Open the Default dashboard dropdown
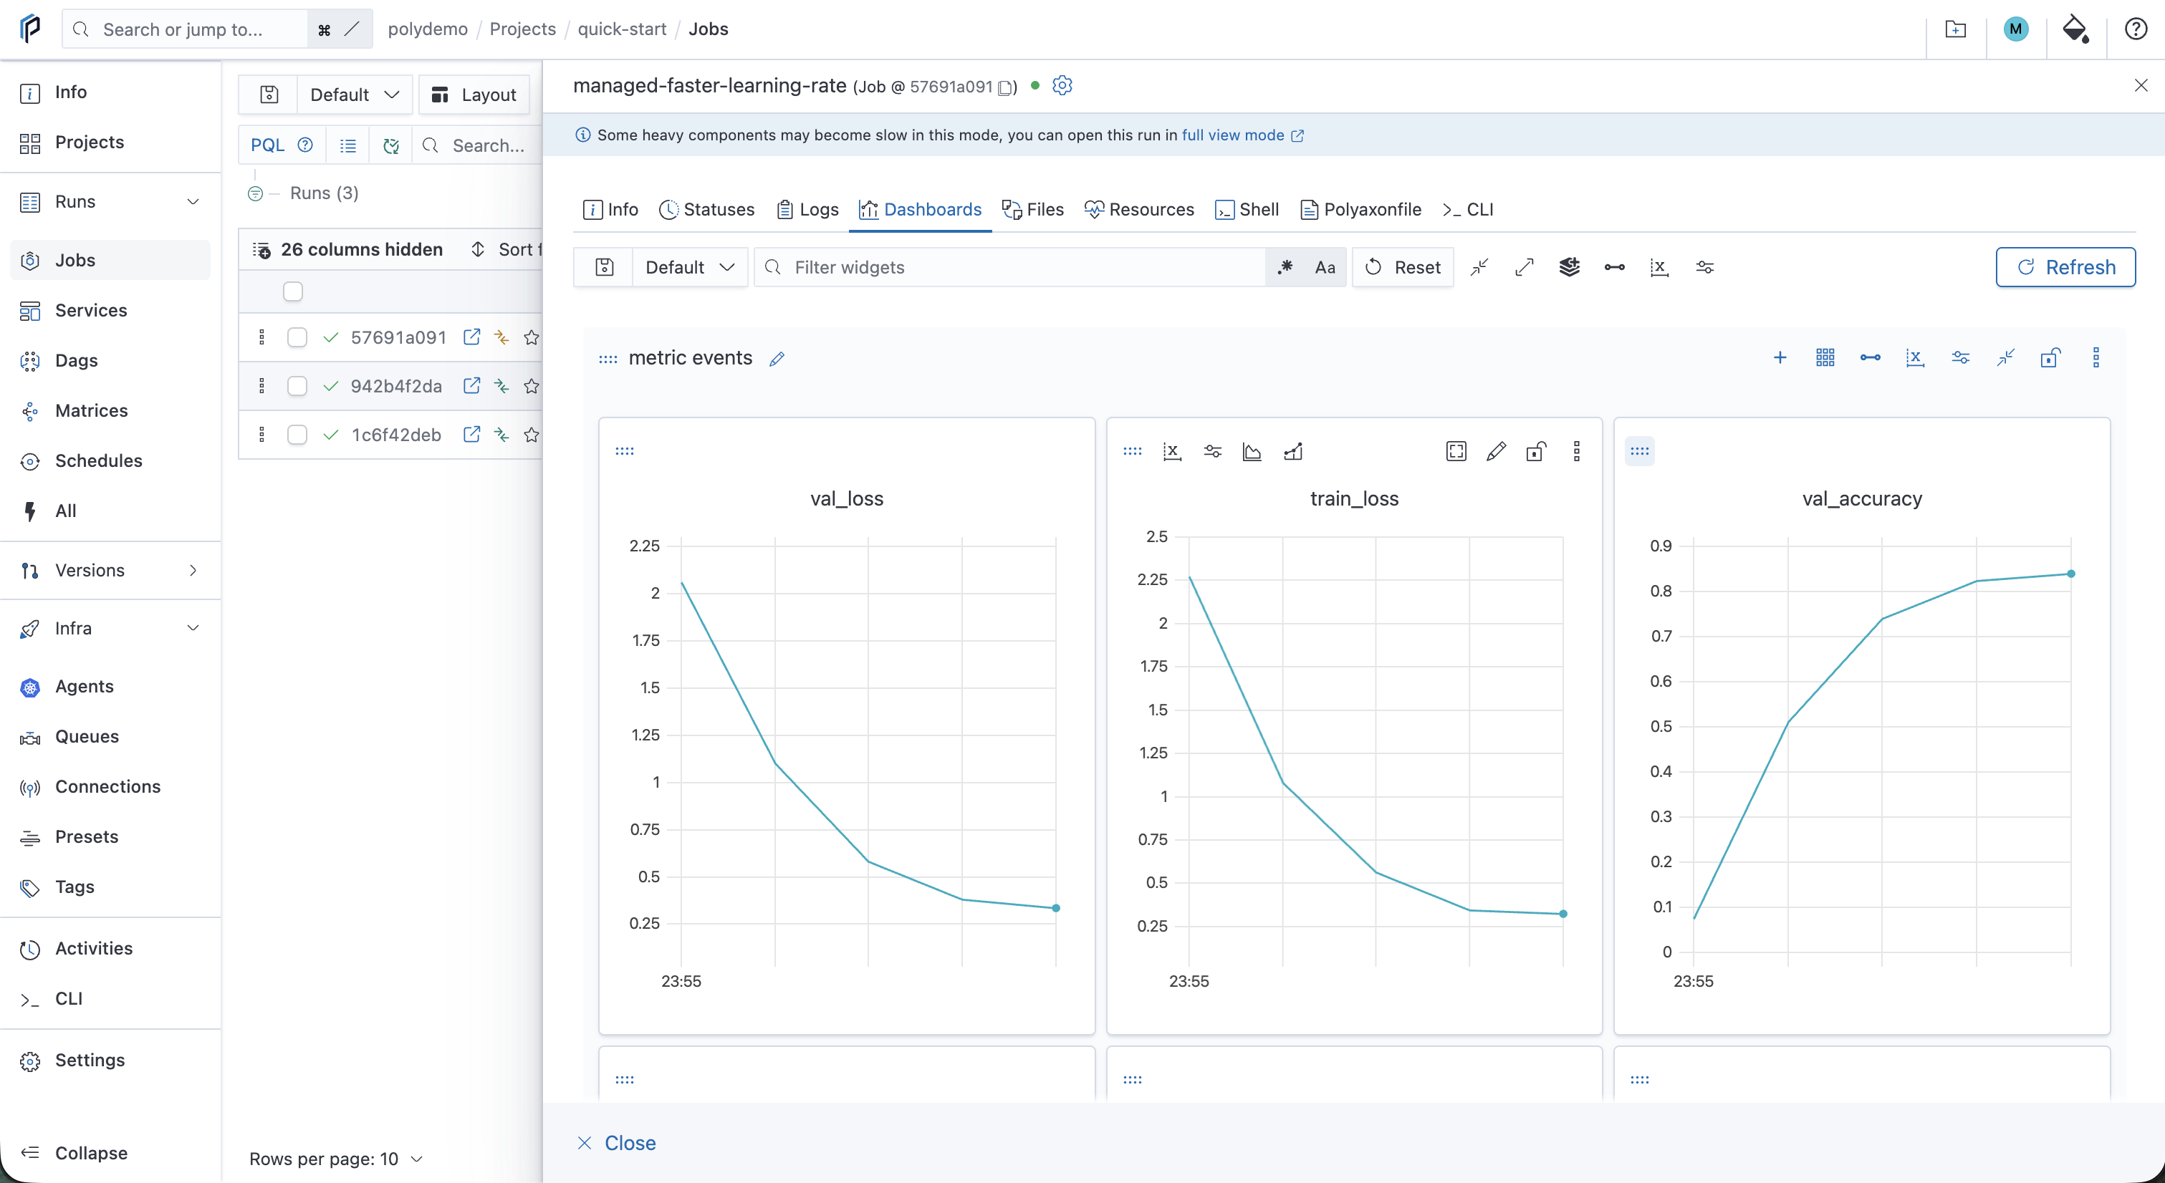 pyautogui.click(x=689, y=267)
